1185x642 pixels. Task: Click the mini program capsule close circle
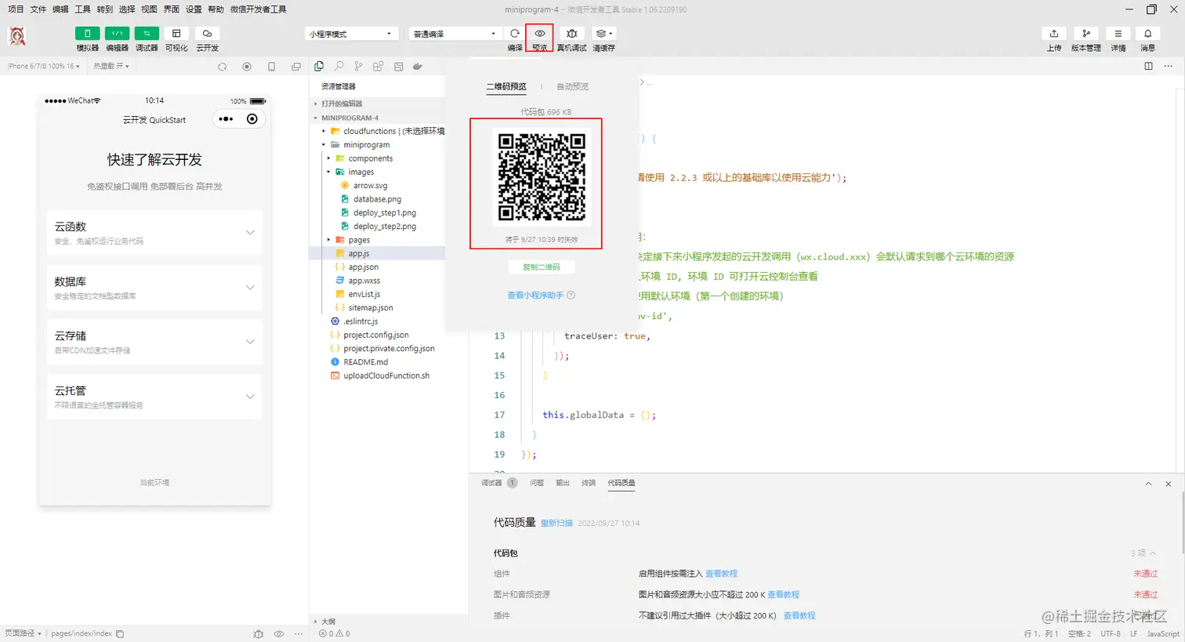point(252,119)
